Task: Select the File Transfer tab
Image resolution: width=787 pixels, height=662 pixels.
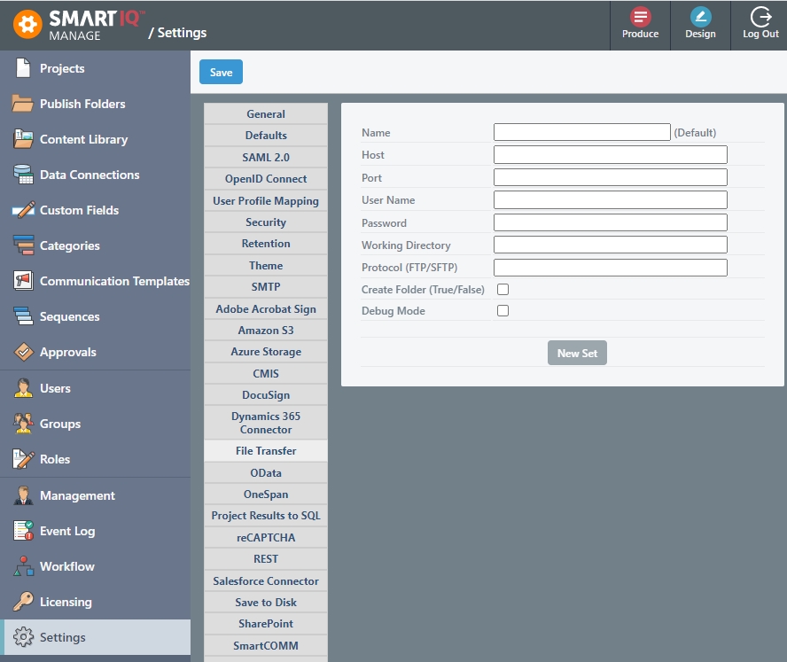Action: tap(266, 451)
